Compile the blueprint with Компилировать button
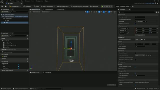The width and height of the screenshot is (160, 90). point(14,6)
